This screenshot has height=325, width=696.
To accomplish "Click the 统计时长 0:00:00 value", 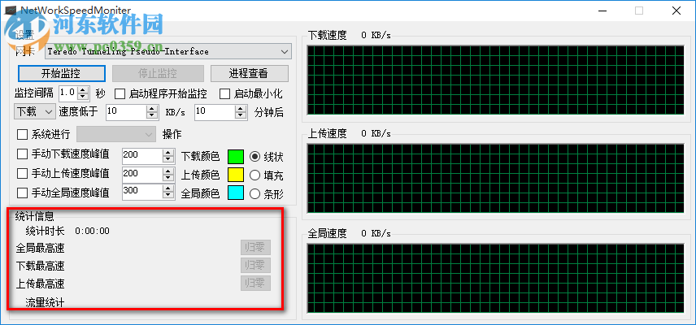I will pyautogui.click(x=93, y=231).
